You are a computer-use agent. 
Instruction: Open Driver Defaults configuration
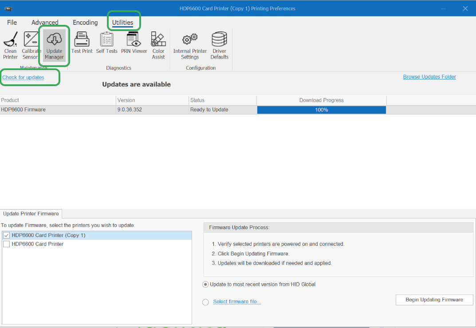[220, 46]
